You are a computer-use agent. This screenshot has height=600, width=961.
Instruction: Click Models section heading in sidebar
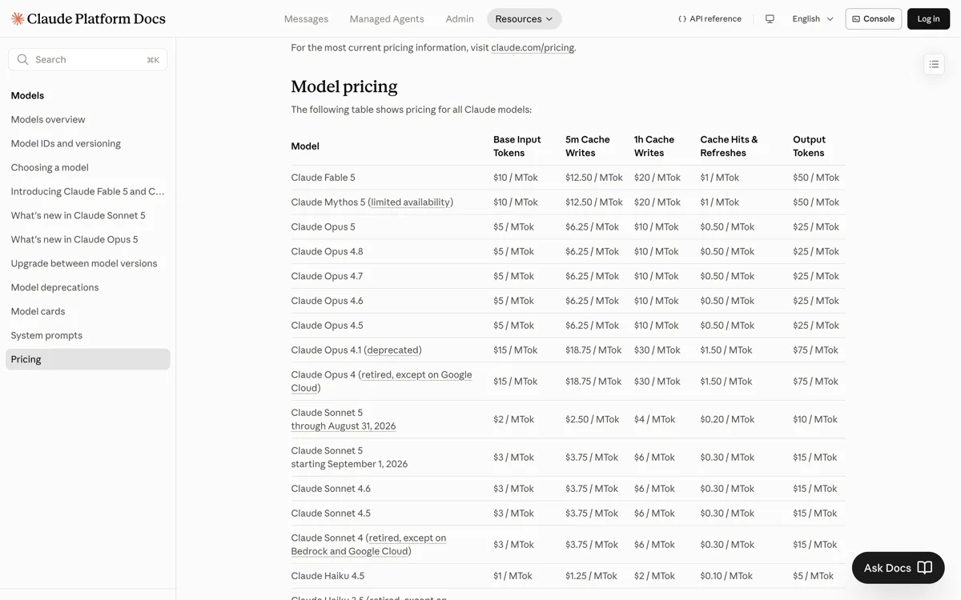tap(27, 95)
